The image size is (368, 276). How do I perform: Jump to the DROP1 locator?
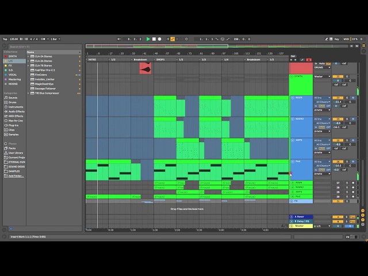[x=160, y=60]
